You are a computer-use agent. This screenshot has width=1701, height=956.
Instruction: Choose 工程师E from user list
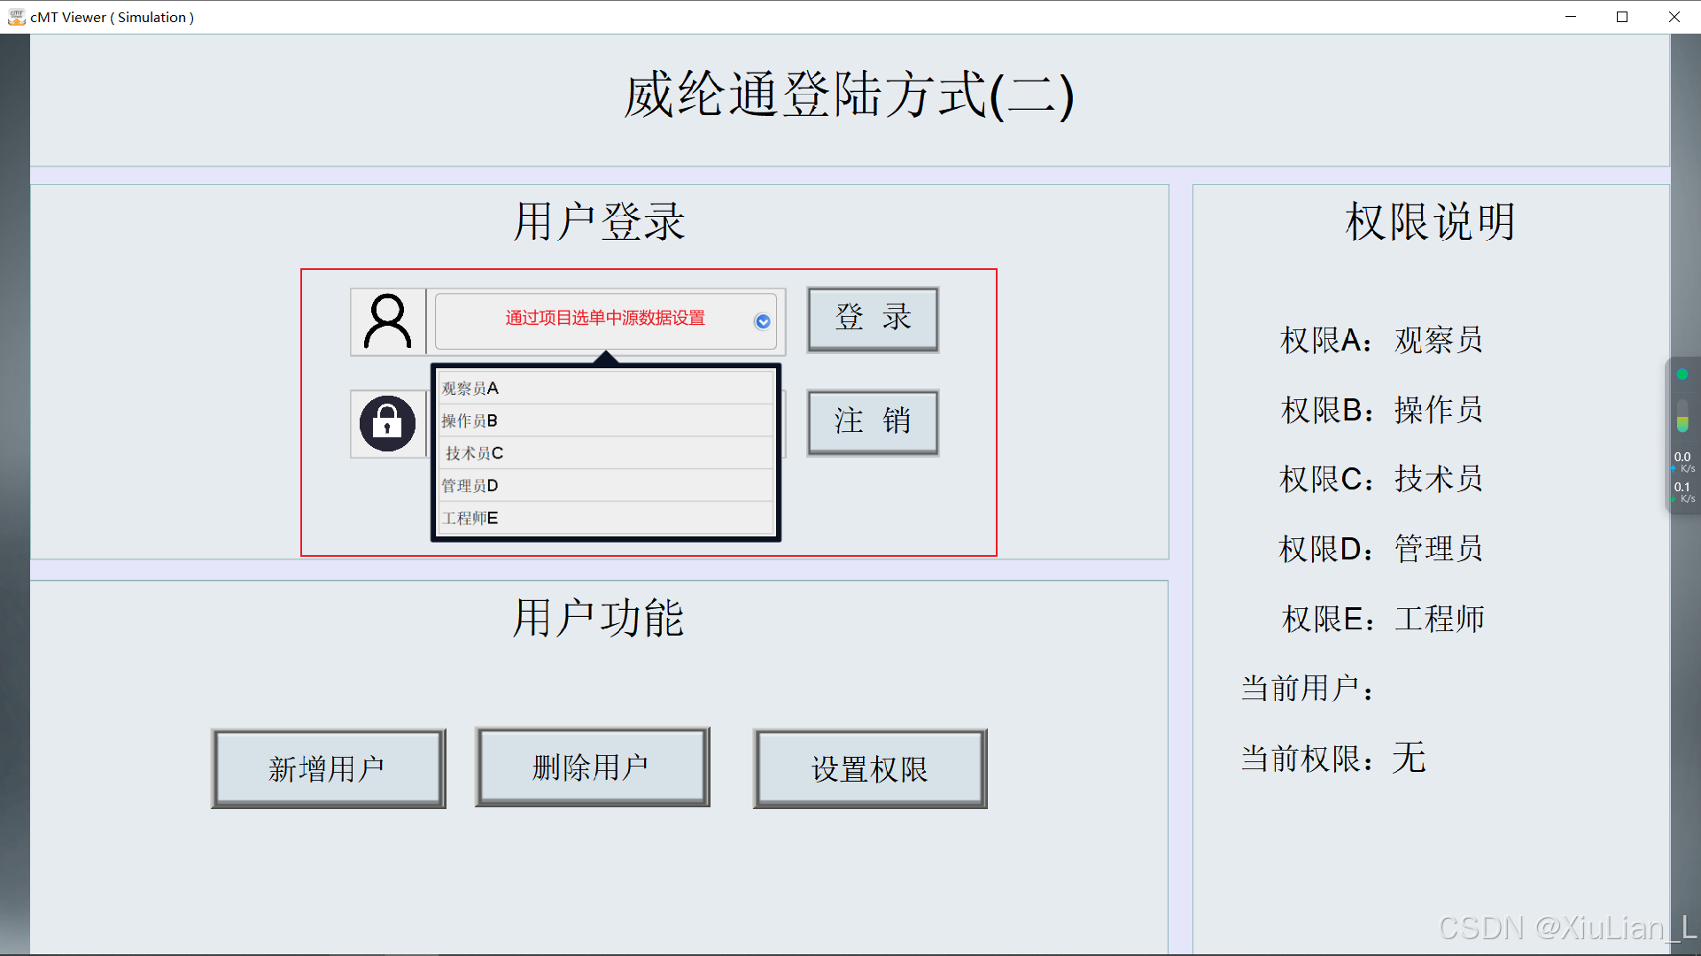coord(605,518)
